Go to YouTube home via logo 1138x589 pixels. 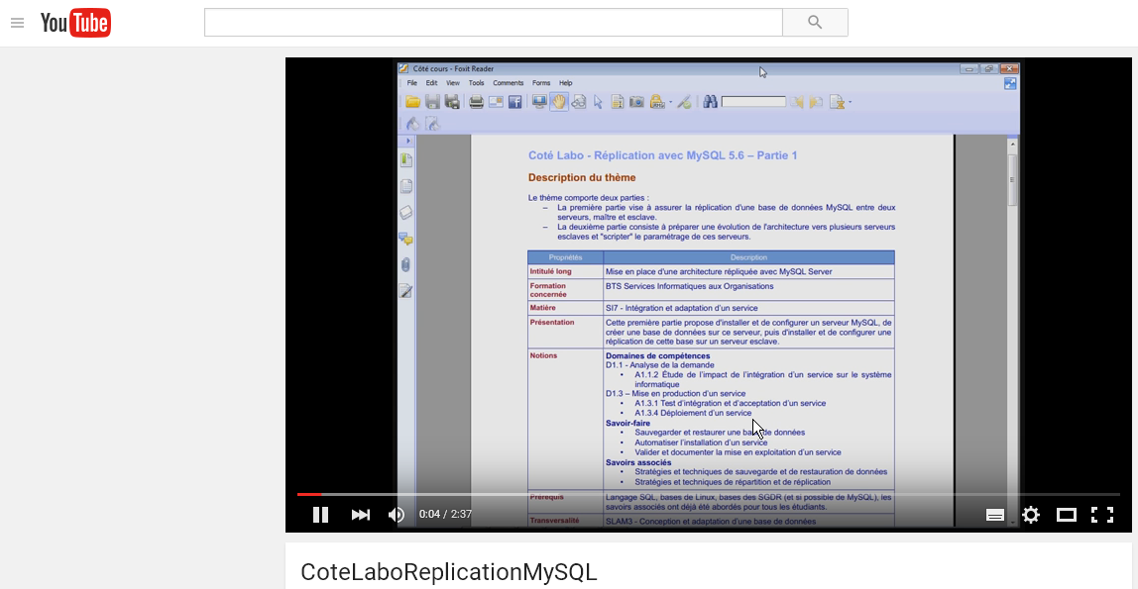coord(75,23)
